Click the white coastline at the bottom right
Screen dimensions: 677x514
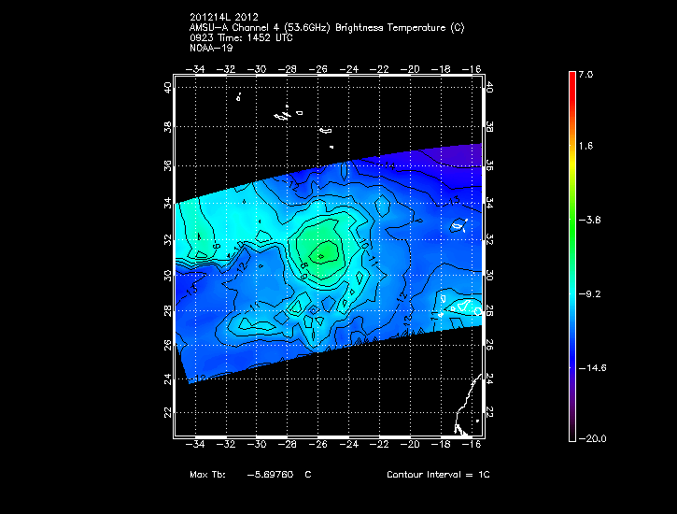(x=463, y=411)
